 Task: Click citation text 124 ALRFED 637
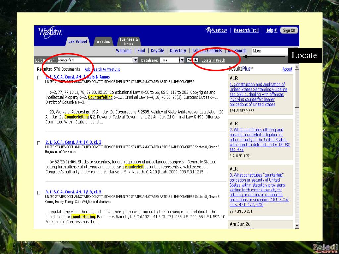click(242, 111)
